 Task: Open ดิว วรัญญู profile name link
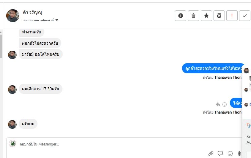tap(32, 13)
